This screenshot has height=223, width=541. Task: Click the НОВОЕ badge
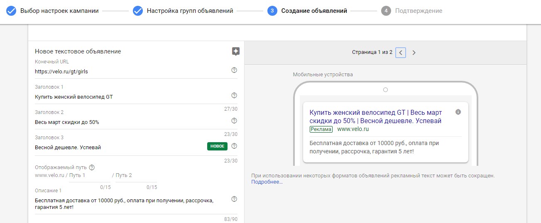click(x=218, y=146)
